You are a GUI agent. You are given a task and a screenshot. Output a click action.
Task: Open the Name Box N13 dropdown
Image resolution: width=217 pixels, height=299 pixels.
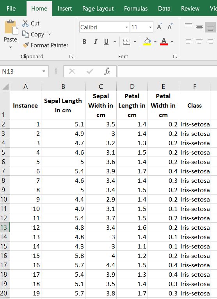[x=44, y=71]
